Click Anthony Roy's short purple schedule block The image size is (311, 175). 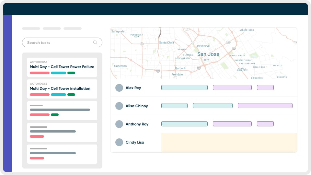(x=265, y=124)
